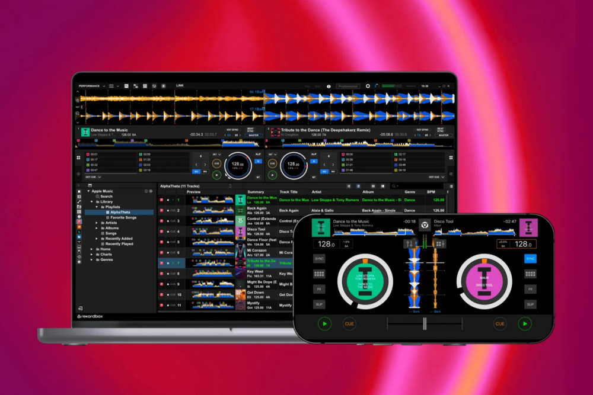Sort by the BPM column header
The width and height of the screenshot is (593, 395).
(x=431, y=192)
